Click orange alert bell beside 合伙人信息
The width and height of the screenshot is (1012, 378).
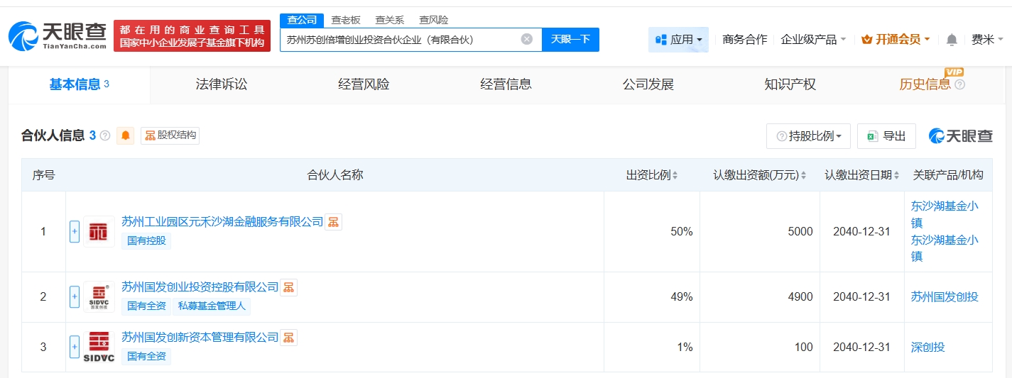coord(126,135)
